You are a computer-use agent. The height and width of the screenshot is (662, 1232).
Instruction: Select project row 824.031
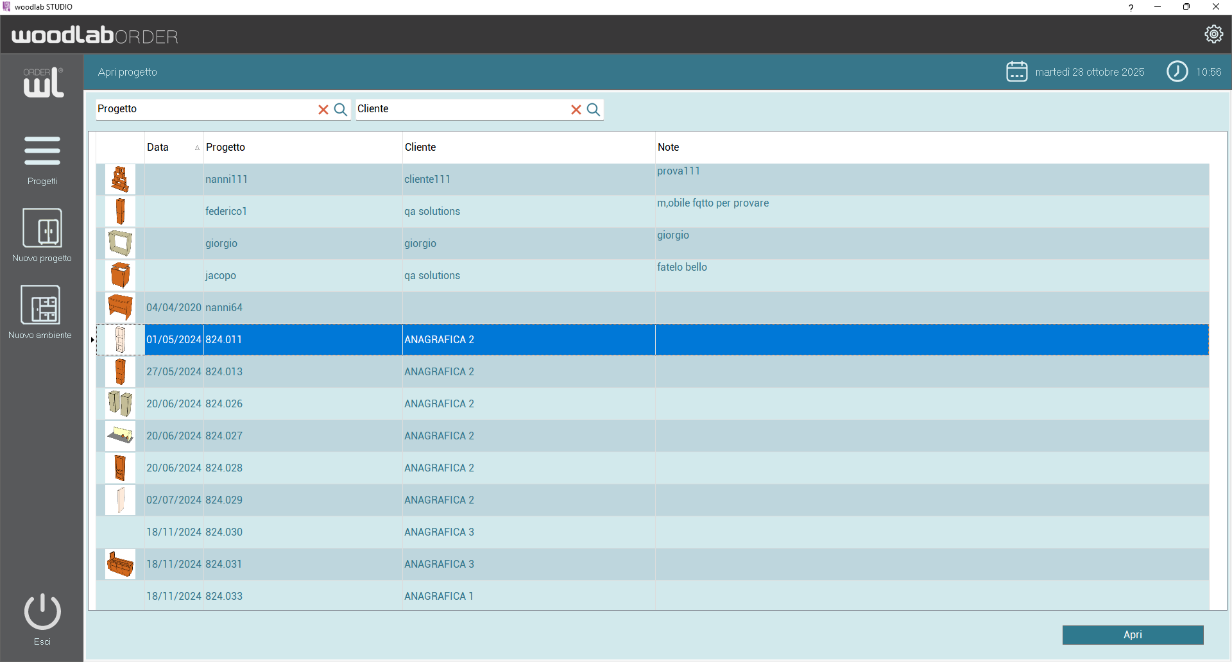click(x=224, y=564)
